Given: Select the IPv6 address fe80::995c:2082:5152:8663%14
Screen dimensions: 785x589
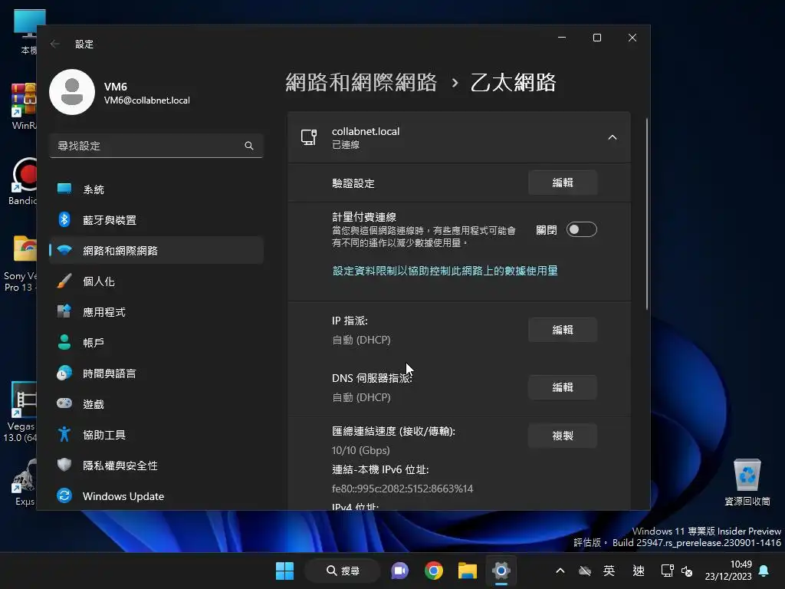Looking at the screenshot, I should tap(402, 489).
